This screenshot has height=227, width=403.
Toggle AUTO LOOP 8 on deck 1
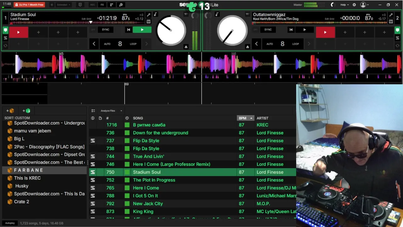pos(120,44)
